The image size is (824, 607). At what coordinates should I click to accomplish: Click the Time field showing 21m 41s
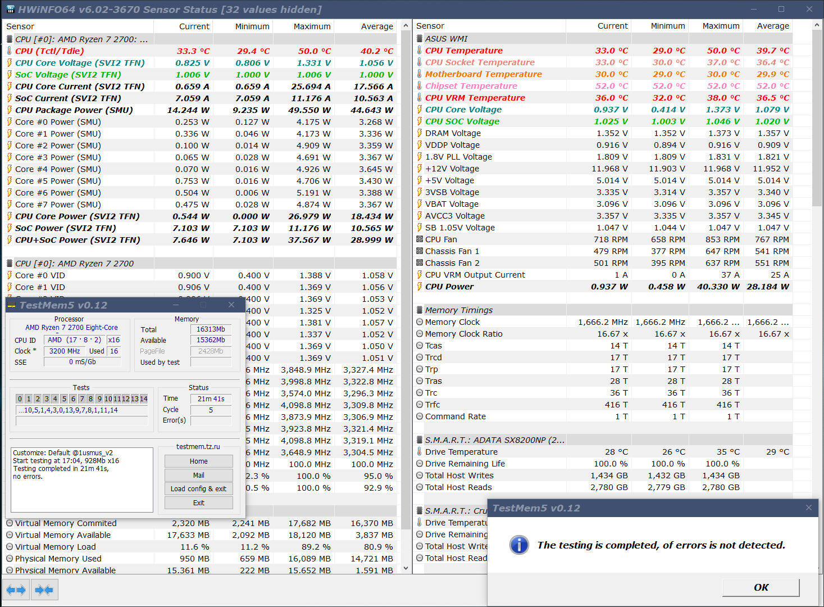coord(211,398)
